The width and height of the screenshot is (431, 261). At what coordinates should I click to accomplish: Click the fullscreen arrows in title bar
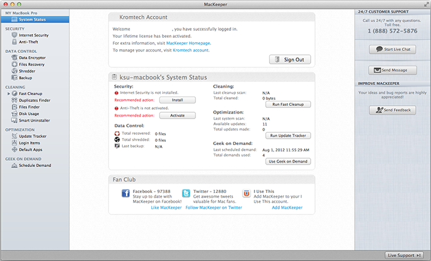click(x=427, y=4)
